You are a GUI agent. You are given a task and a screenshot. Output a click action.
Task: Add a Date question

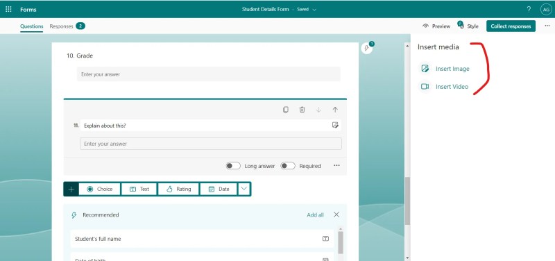pyautogui.click(x=219, y=189)
